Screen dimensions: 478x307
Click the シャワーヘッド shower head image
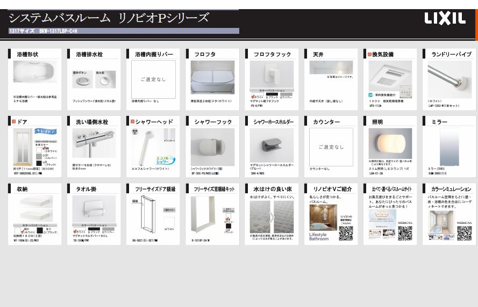click(146, 147)
